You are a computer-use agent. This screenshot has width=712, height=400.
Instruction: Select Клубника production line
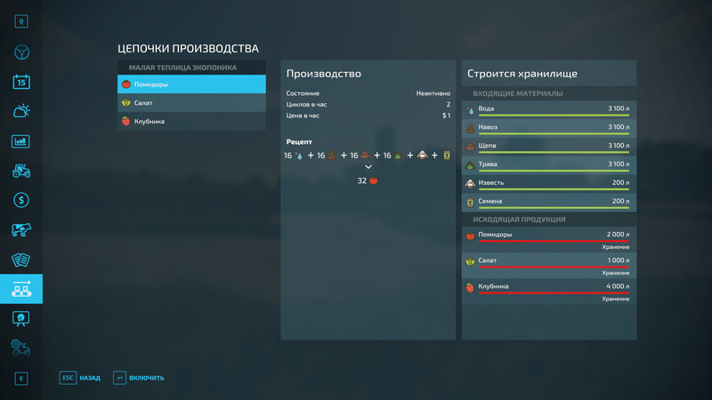click(x=191, y=122)
